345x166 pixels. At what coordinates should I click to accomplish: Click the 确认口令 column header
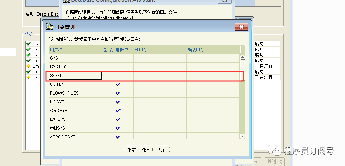pos(213,50)
